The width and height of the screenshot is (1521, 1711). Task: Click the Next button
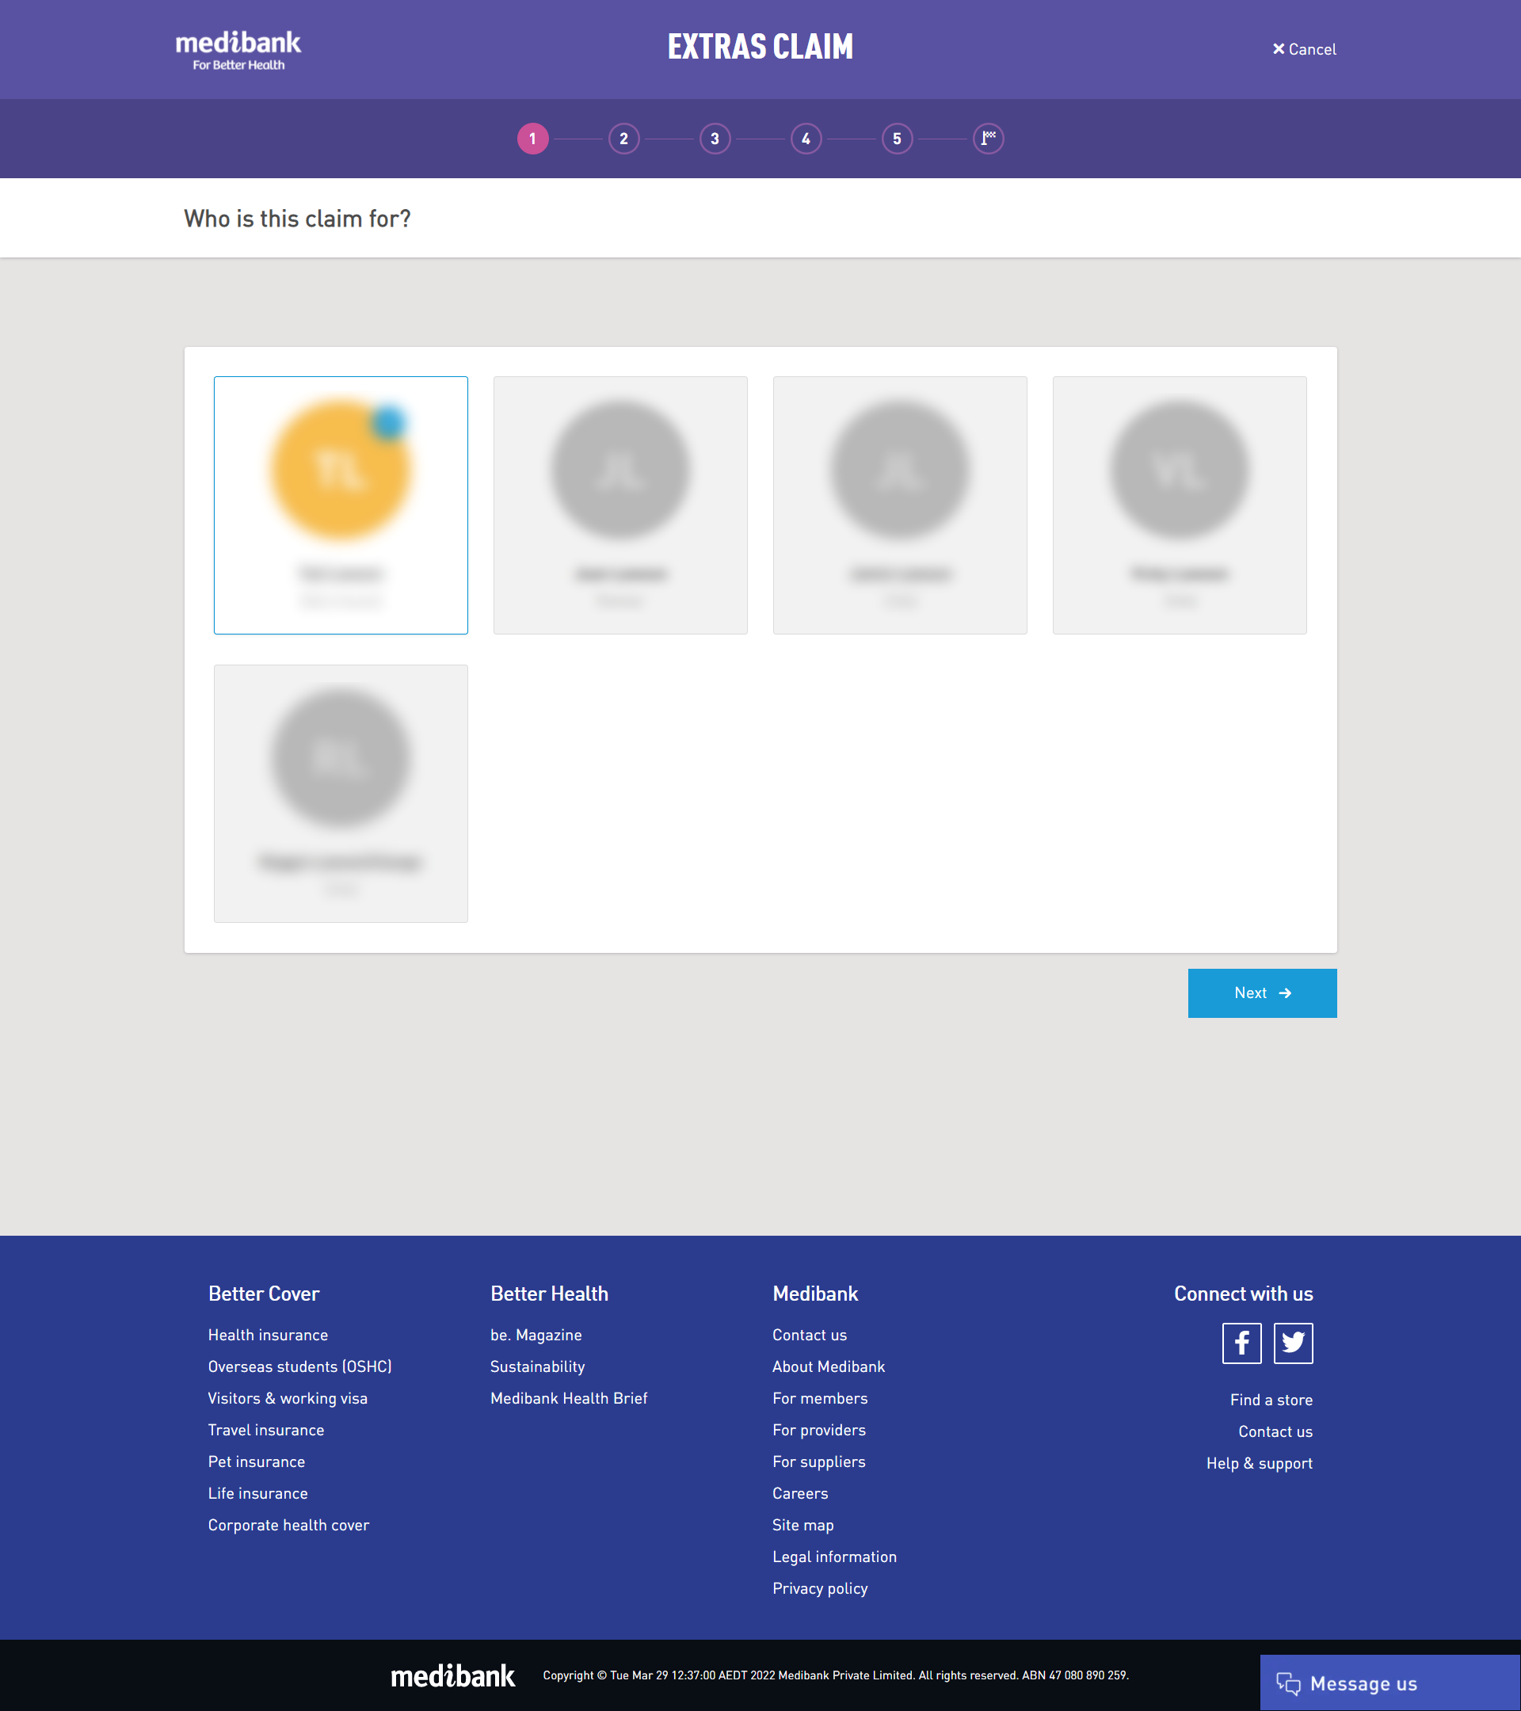tap(1262, 993)
